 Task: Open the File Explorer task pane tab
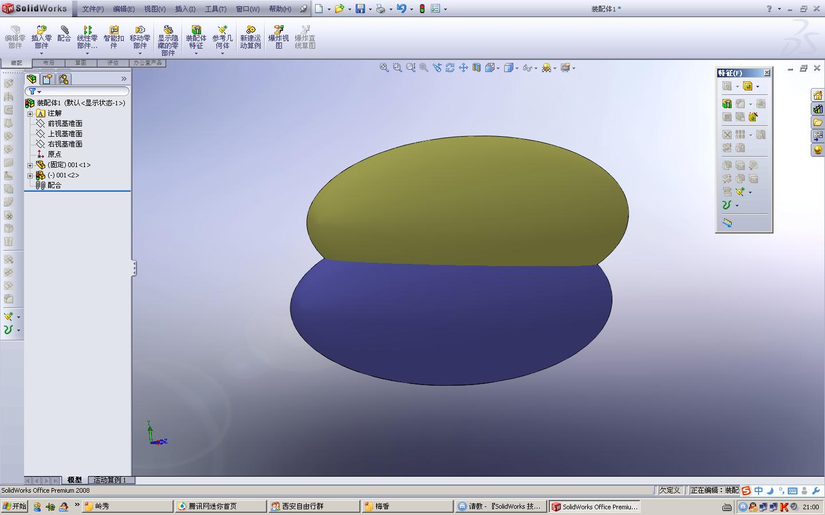818,122
